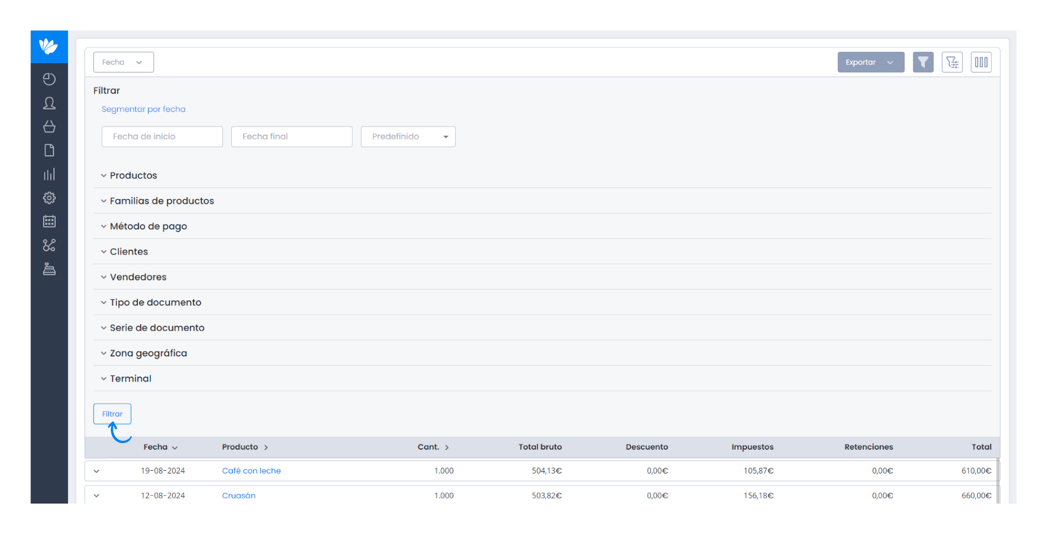Click the Fecha final field

coord(292,137)
